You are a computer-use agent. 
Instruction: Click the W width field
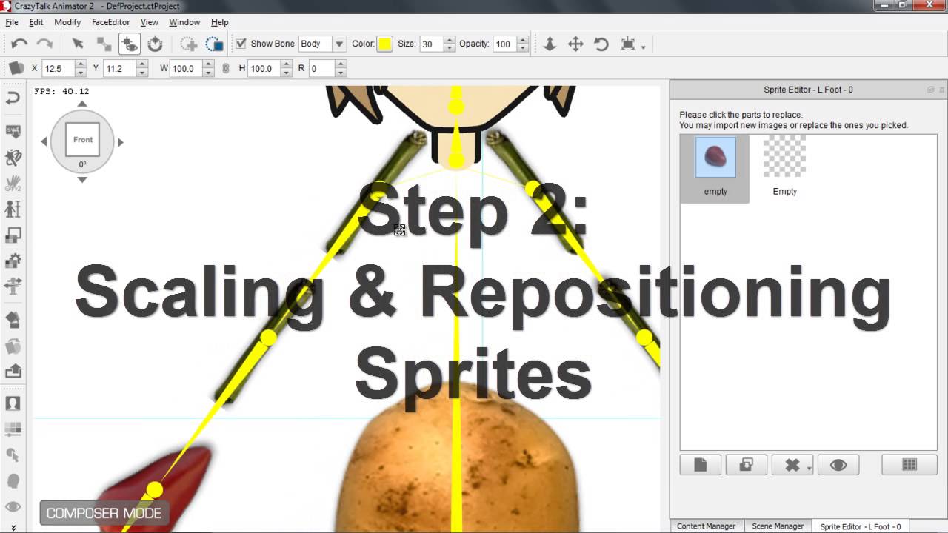click(187, 68)
